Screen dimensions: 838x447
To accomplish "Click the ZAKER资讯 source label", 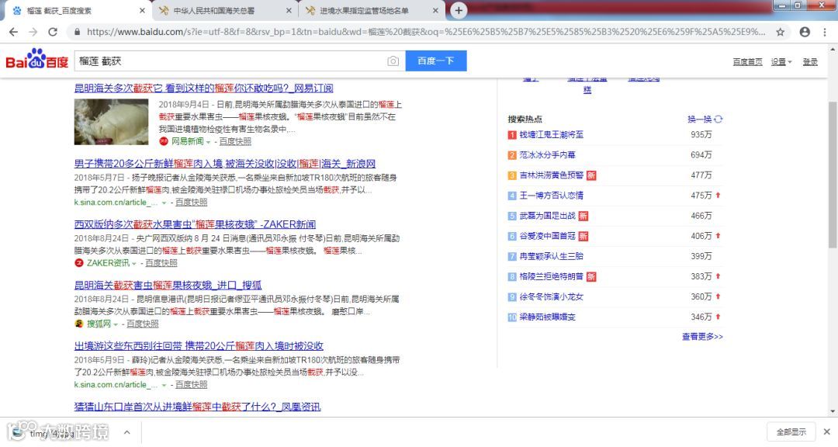I will coord(108,263).
